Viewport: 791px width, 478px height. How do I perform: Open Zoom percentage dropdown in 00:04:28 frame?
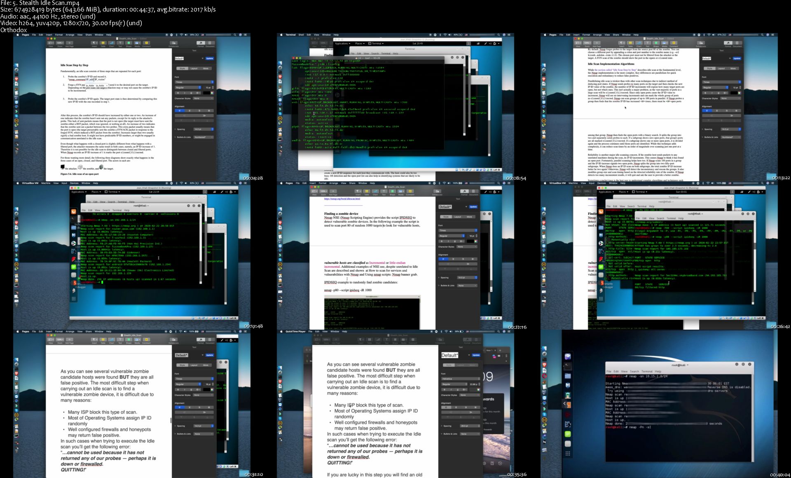click(x=60, y=43)
